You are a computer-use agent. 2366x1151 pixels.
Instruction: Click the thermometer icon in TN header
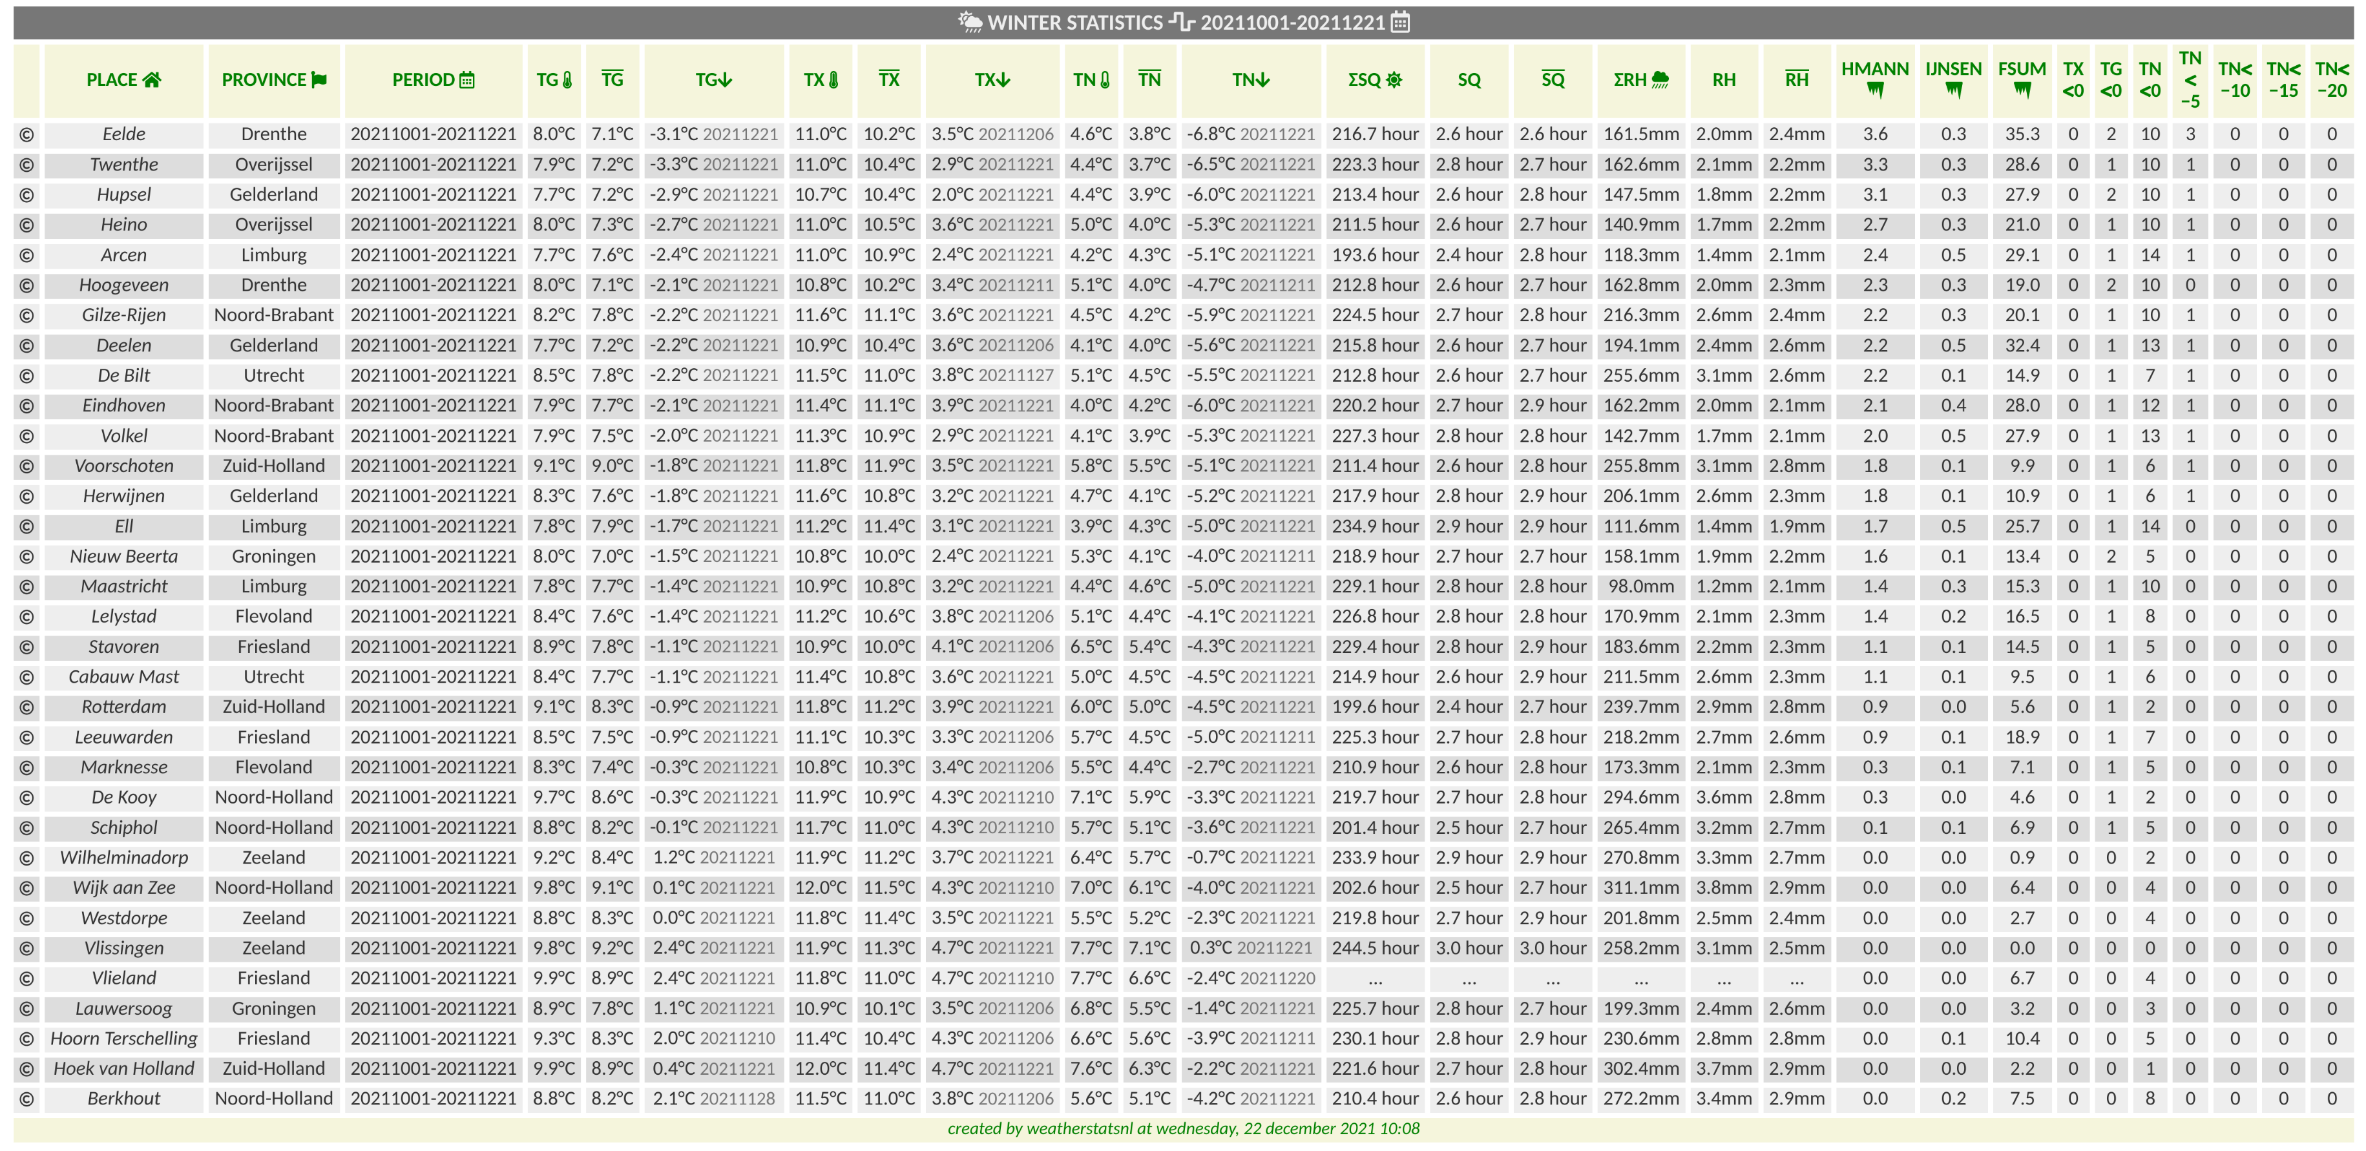(x=1105, y=80)
